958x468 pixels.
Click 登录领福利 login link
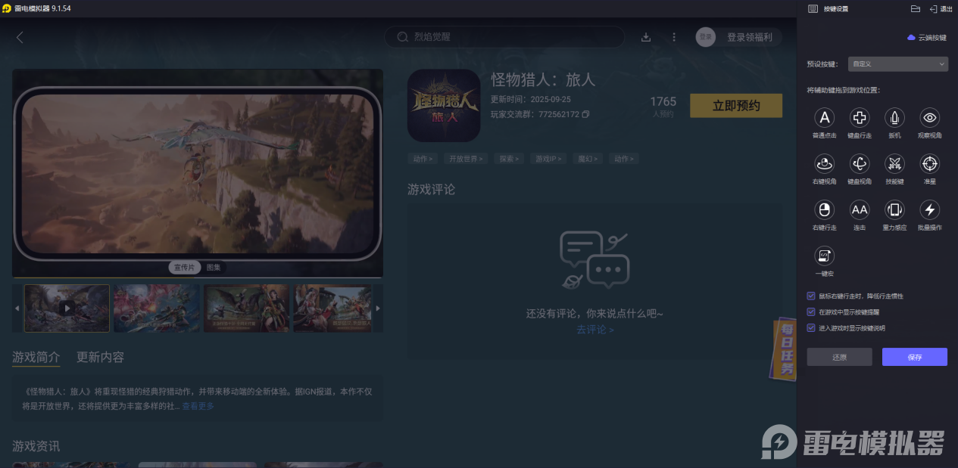pos(750,37)
